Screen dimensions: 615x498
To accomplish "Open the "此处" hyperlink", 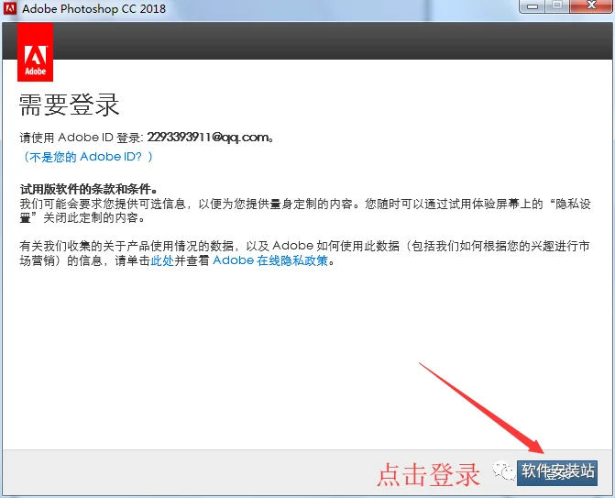I will point(162,260).
